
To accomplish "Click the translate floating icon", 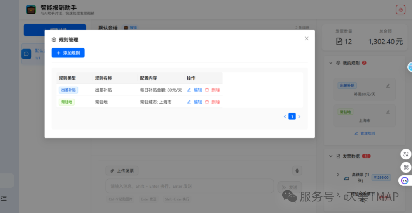I will (406, 154).
